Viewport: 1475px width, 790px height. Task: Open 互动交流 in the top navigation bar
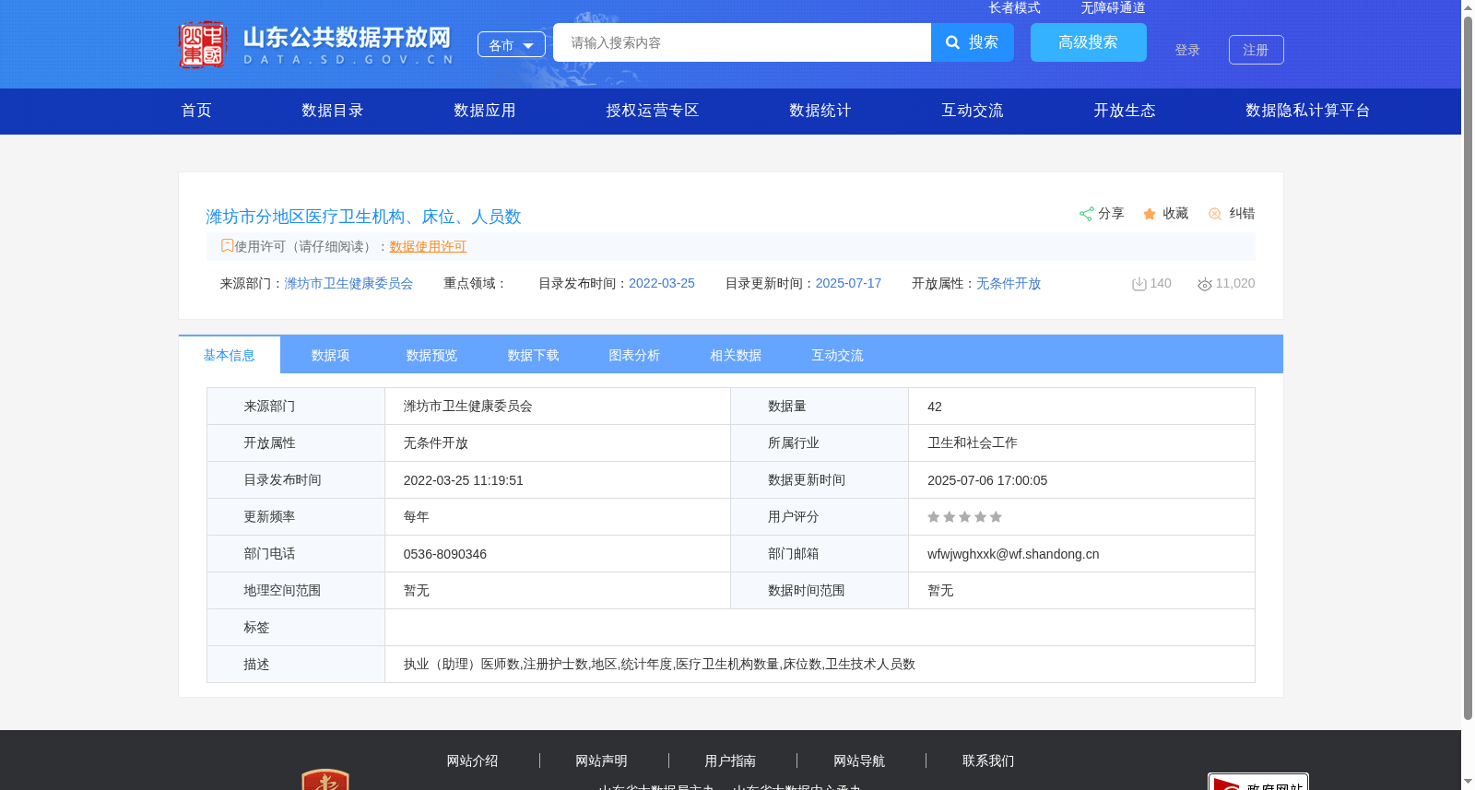point(973,111)
